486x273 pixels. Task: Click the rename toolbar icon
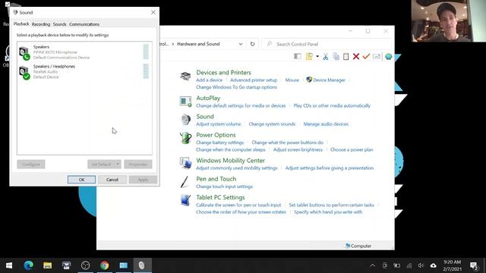coord(377,57)
